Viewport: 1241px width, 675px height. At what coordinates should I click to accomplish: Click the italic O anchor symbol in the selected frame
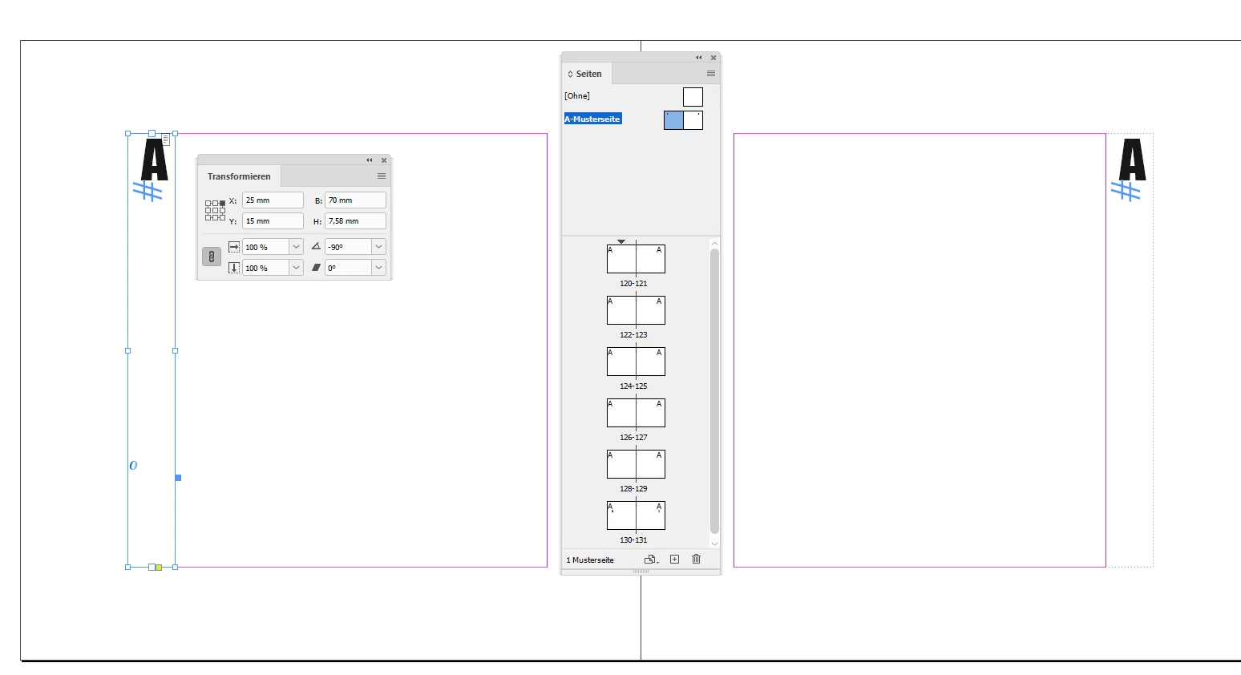[x=133, y=465]
